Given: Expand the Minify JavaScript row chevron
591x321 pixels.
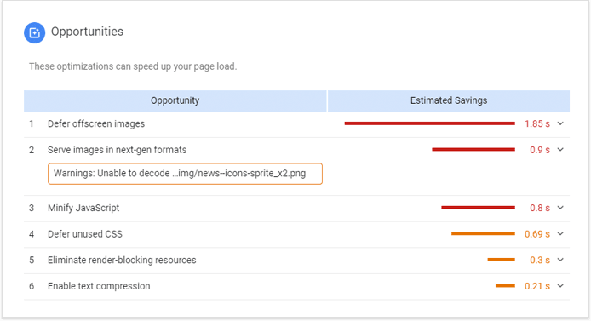Looking at the screenshot, I should coord(560,208).
